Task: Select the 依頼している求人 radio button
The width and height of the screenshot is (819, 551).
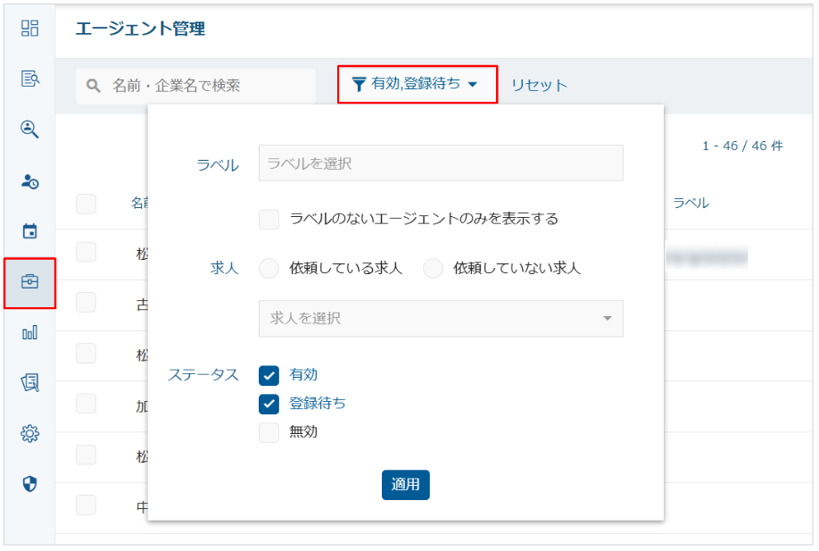Action: pyautogui.click(x=269, y=268)
